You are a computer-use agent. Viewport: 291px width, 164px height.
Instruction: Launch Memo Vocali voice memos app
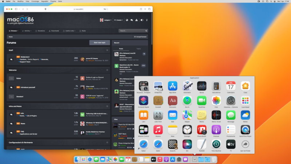coord(216,115)
